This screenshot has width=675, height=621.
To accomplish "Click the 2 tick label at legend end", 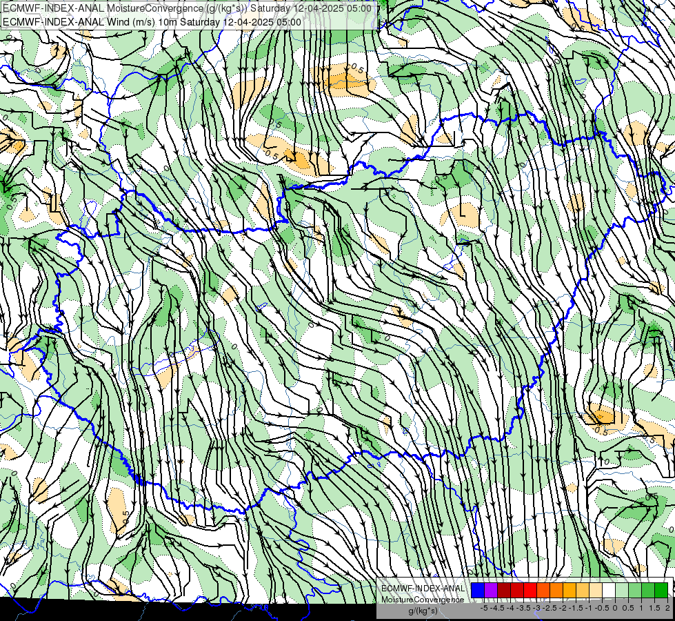I will click(667, 608).
